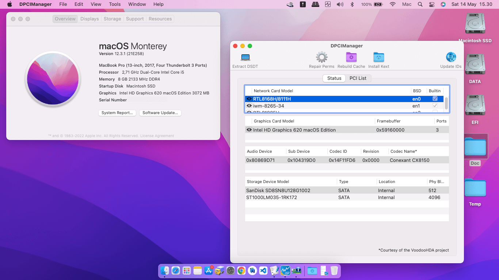The height and width of the screenshot is (280, 499).
Task: Open the Macintosh SSD desktop drive
Action: click(475, 24)
